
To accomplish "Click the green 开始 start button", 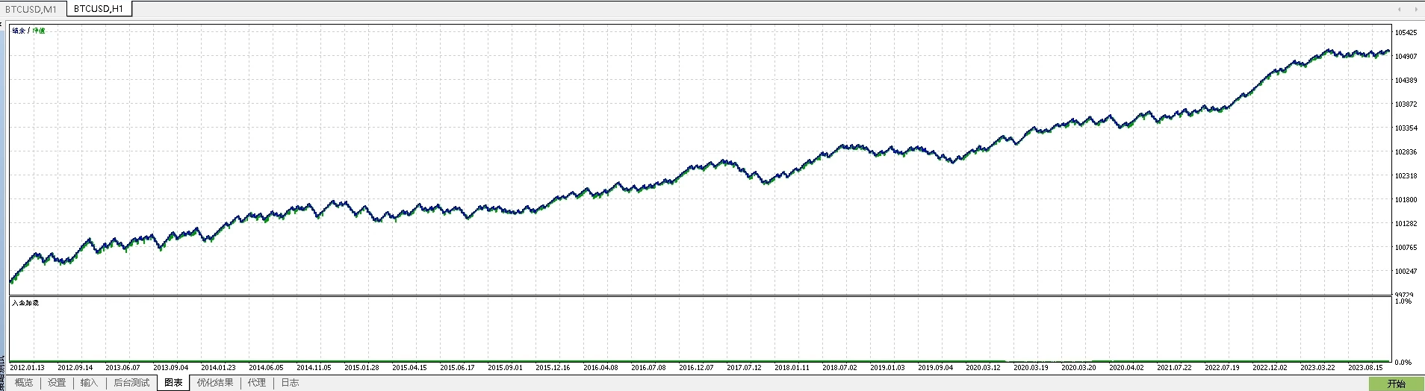I will pos(1396,384).
